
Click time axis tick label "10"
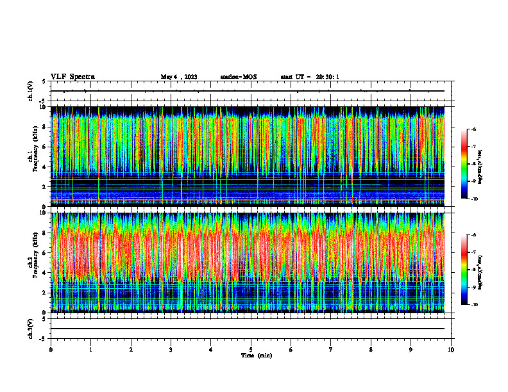tap(451, 350)
